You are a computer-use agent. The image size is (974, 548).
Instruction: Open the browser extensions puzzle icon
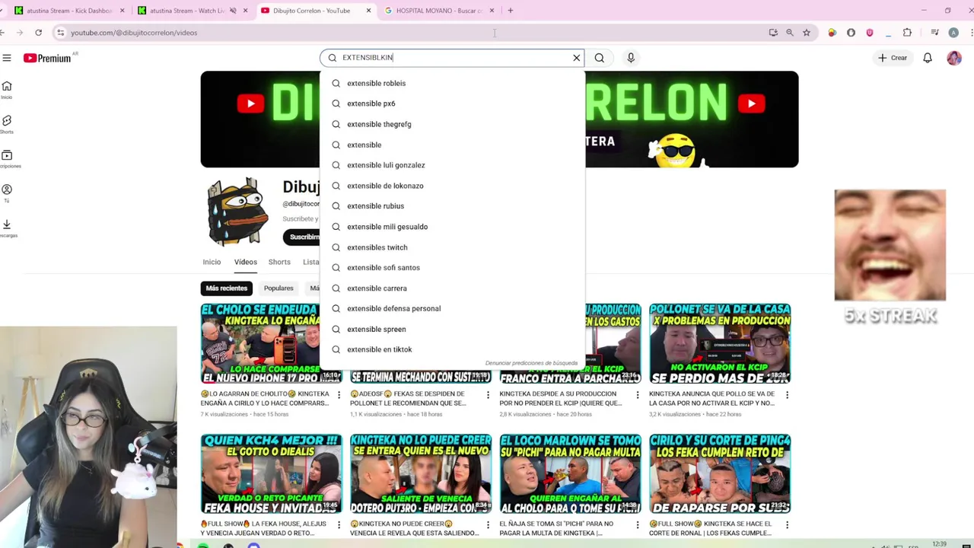(907, 33)
